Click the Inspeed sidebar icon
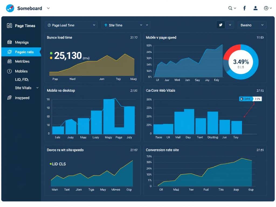This screenshot has height=207, width=276. click(x=9, y=98)
